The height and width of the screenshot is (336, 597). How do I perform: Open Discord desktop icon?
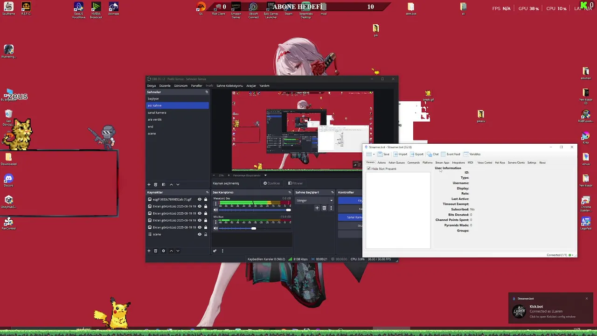point(8,181)
